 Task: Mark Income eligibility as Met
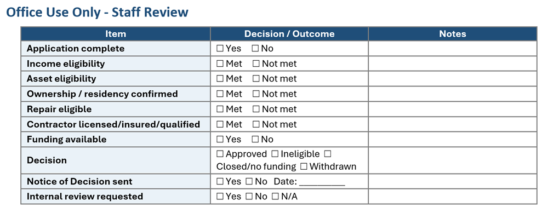point(220,64)
